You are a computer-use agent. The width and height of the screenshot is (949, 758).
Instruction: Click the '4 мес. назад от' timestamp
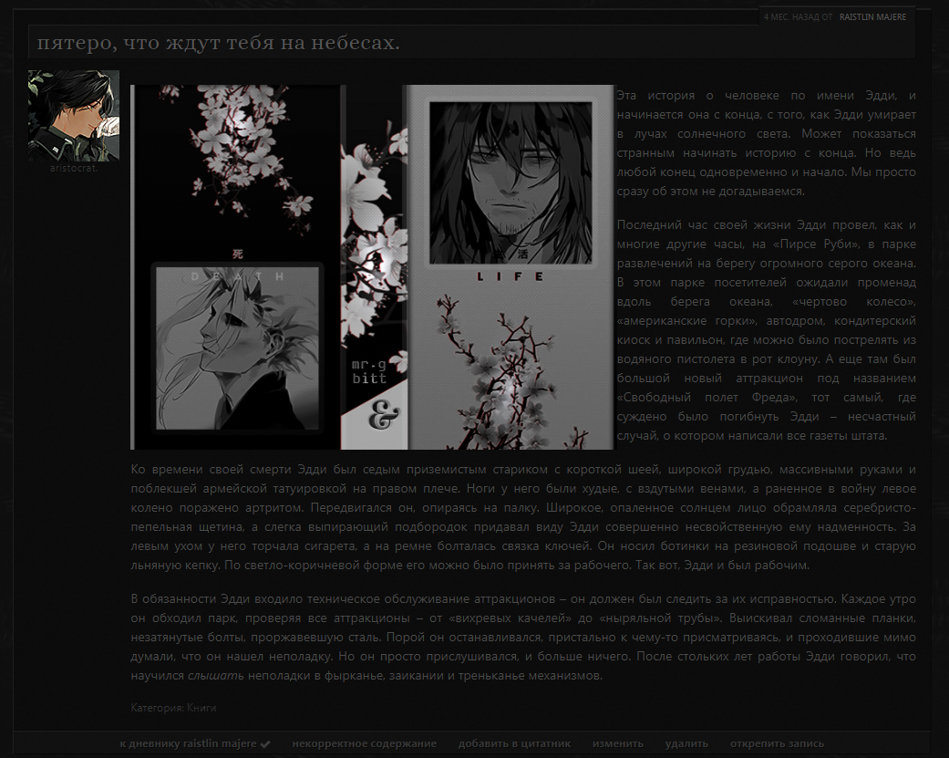click(x=798, y=17)
